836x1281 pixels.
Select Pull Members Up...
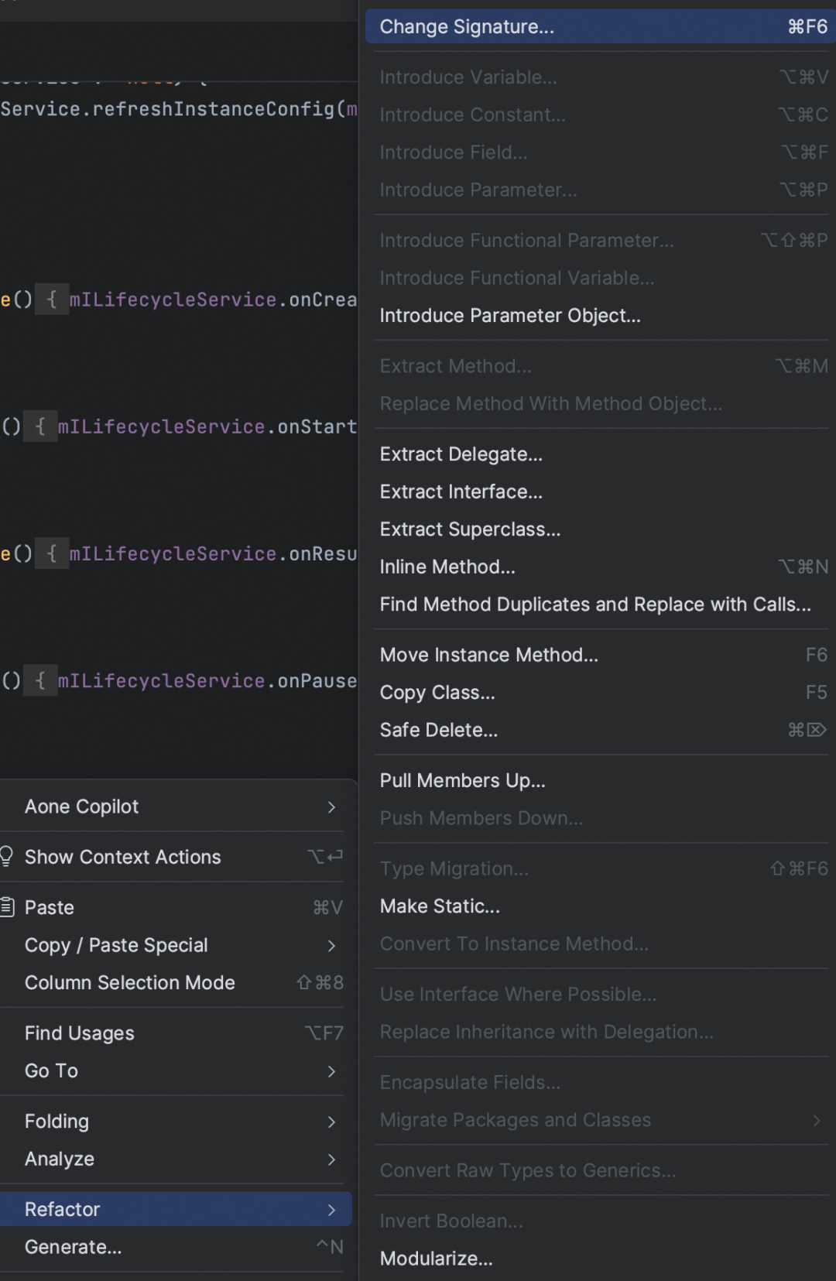(601, 780)
